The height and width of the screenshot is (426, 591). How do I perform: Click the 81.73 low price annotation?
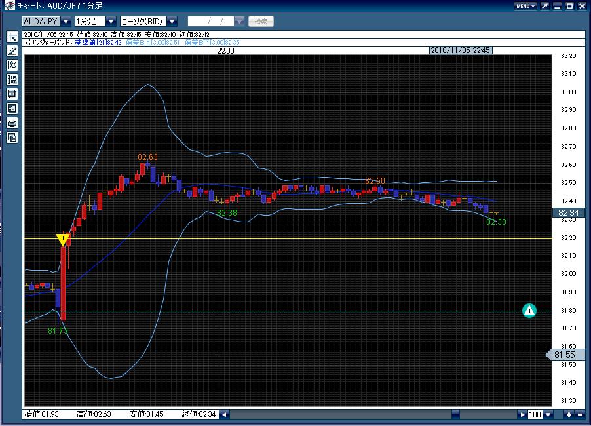pyautogui.click(x=58, y=330)
